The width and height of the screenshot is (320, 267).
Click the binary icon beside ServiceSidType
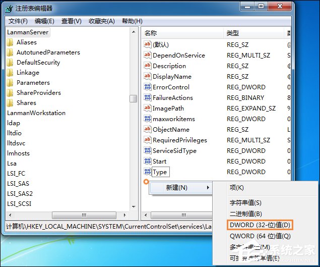click(x=147, y=150)
